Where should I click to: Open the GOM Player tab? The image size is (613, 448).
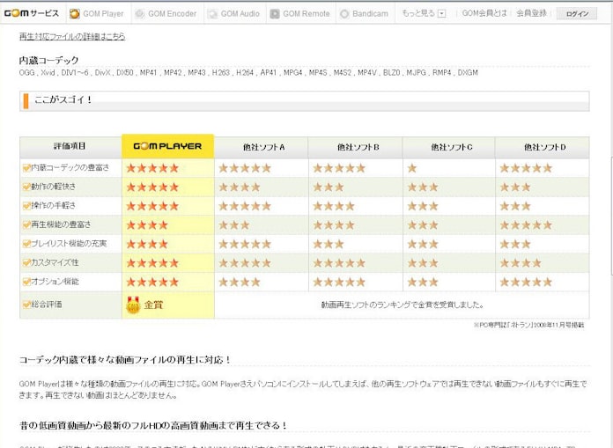(99, 14)
